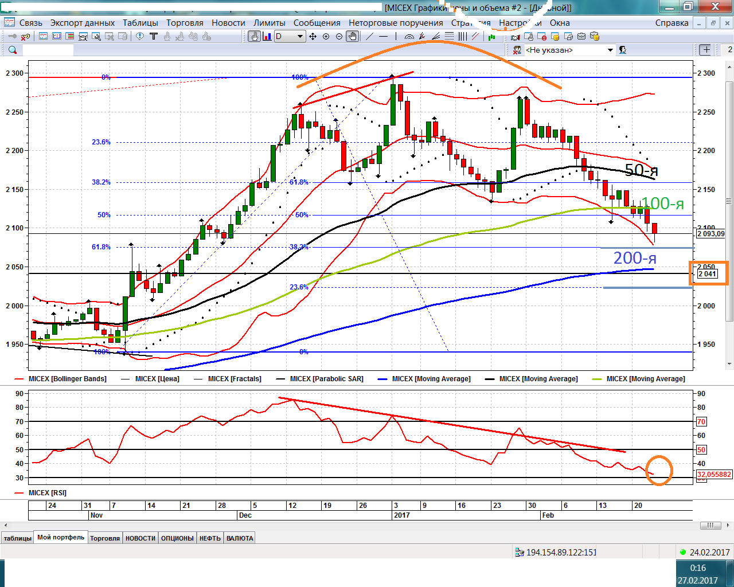Click the client profile icon after Не указан
The width and height of the screenshot is (734, 587).
pos(623,50)
